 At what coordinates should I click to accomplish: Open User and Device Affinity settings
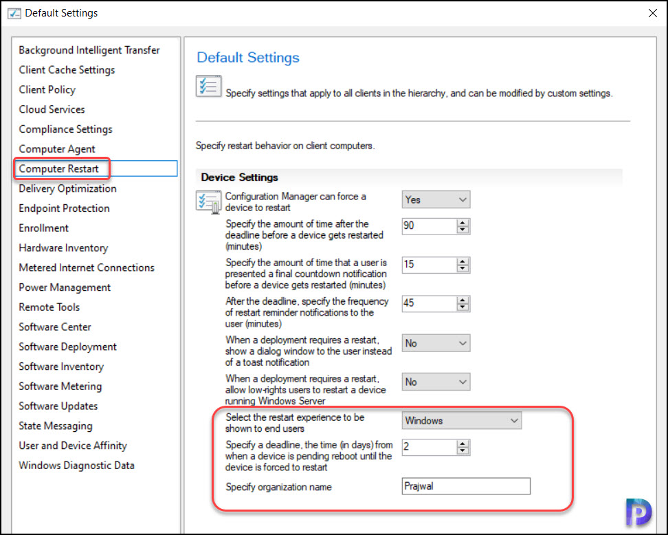pos(73,446)
